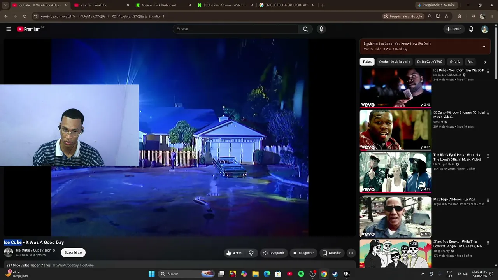Open Chrome media controls icon

pos(473,16)
